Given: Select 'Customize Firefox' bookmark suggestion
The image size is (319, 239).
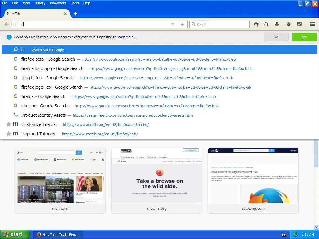Looking at the screenshot, I should coord(159,124).
